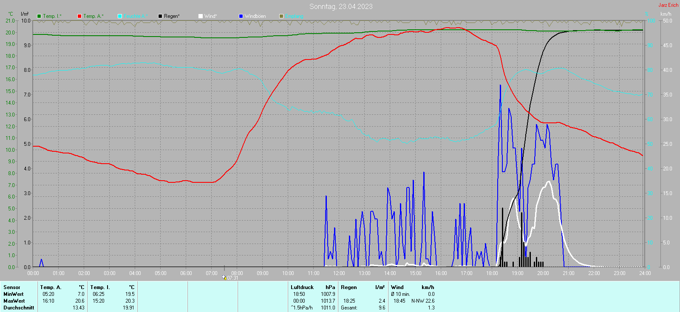Image resolution: width=680 pixels, height=312 pixels.
Task: Click the 'Regen' header in the table
Action: point(349,287)
